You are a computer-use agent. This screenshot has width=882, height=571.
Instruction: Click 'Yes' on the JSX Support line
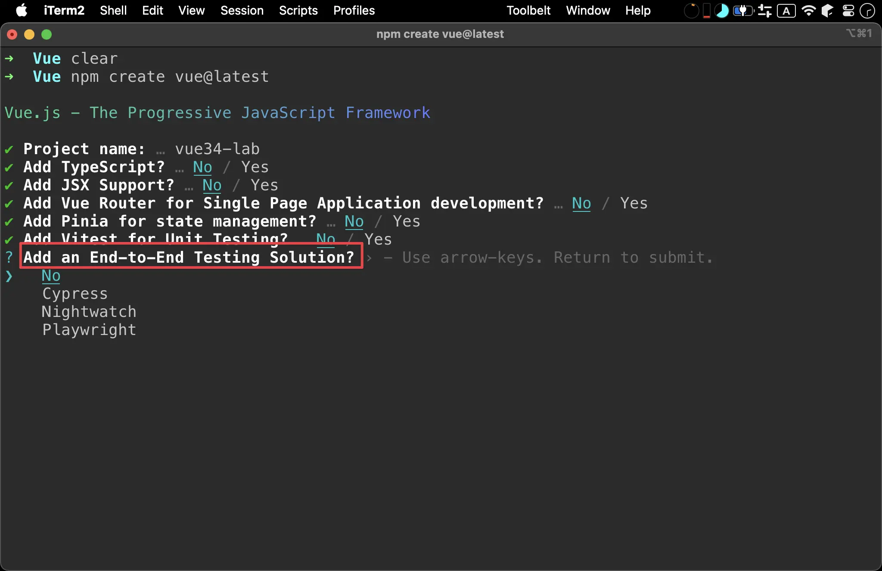(264, 185)
